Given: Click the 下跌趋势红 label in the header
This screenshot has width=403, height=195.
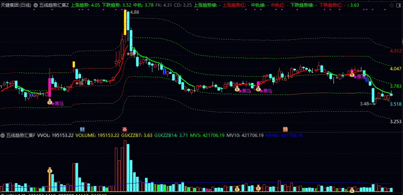Looking at the screenshot, I should 331,5.
